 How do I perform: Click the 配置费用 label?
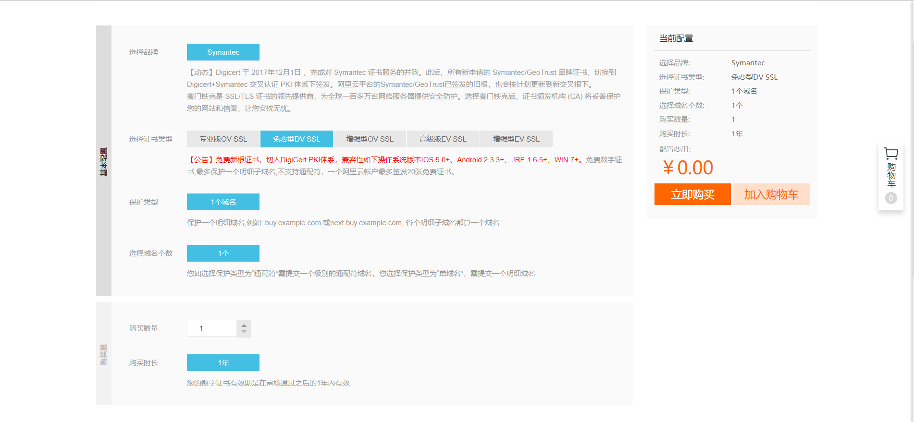[675, 149]
